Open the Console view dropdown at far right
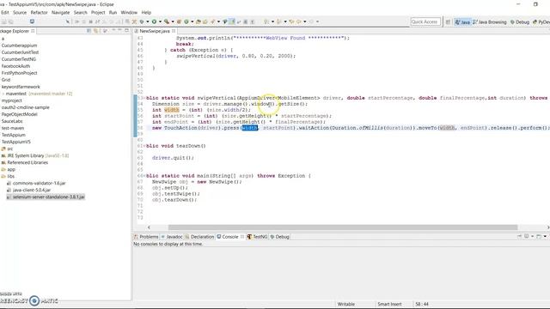This screenshot has width=550, height=309. point(545,237)
